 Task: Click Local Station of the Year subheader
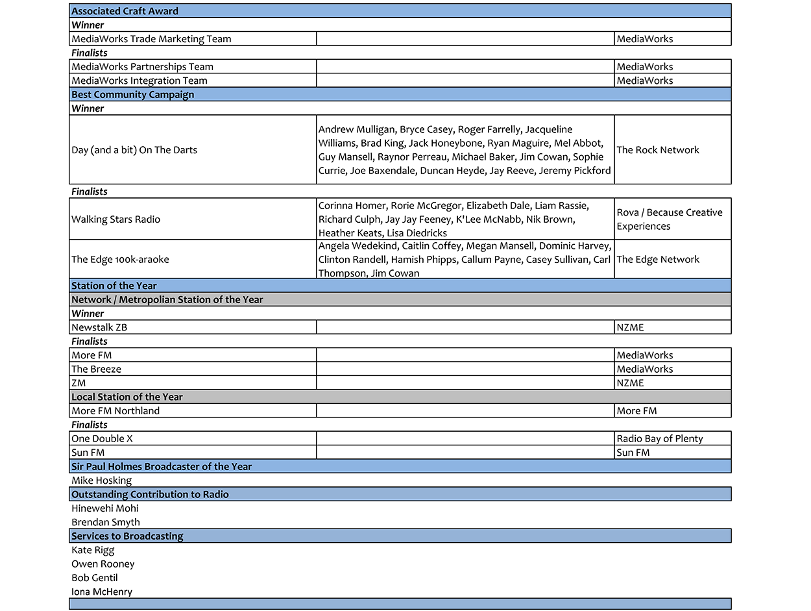coord(400,397)
